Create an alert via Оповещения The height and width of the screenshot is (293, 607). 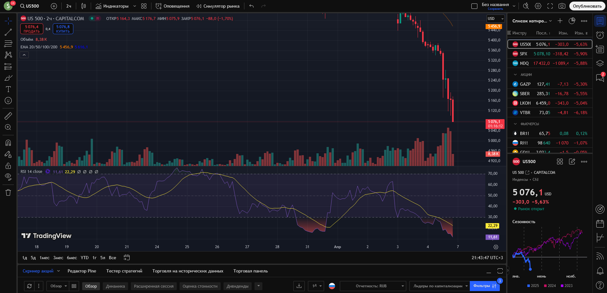point(173,6)
